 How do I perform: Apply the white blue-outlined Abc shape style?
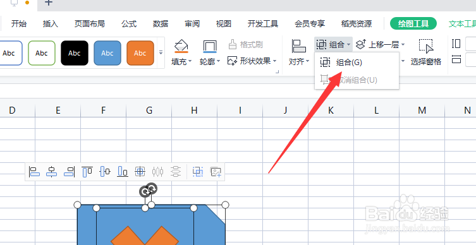[10, 53]
